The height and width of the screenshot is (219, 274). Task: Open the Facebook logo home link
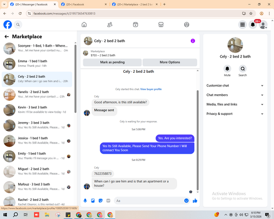coord(8,25)
